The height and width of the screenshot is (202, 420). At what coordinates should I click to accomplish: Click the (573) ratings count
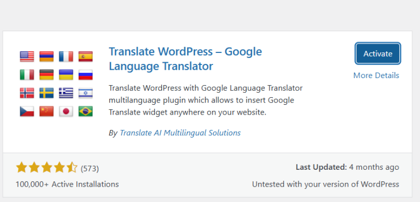pyautogui.click(x=90, y=169)
